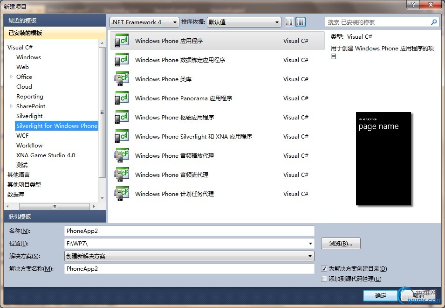Select the 测试 category
The image size is (445, 308).
[22, 165]
